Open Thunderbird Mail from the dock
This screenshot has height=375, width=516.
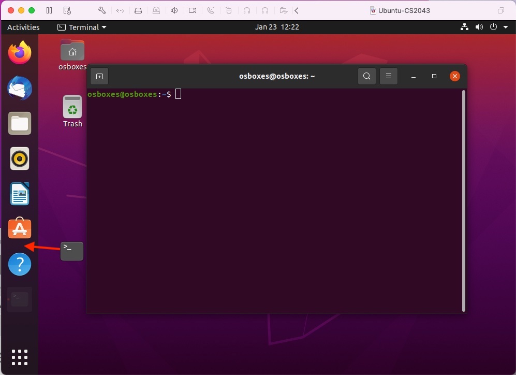click(20, 88)
